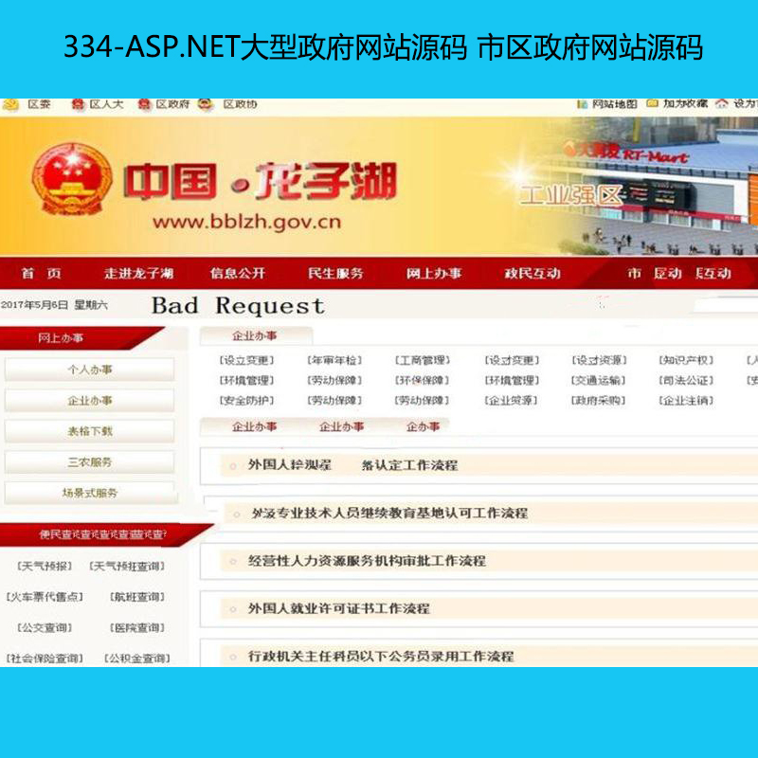This screenshot has height=758, width=758.
Task: Open the 工商管理 category link
Action: pyautogui.click(x=422, y=361)
